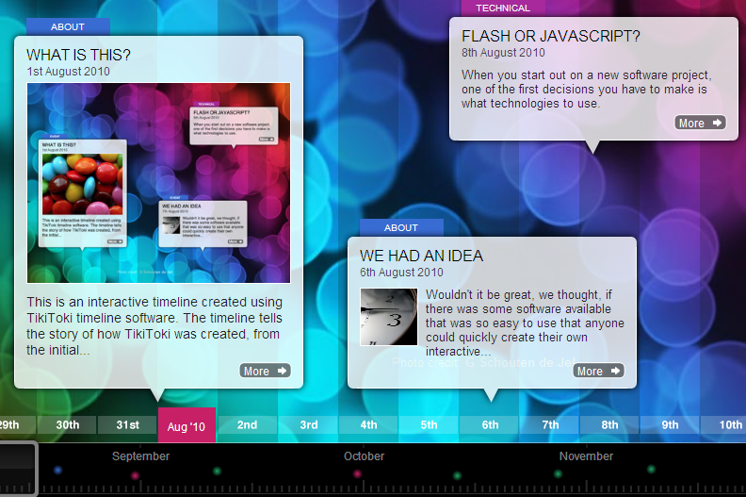Open the What Is This screenshot image
746x497 pixels.
click(158, 183)
